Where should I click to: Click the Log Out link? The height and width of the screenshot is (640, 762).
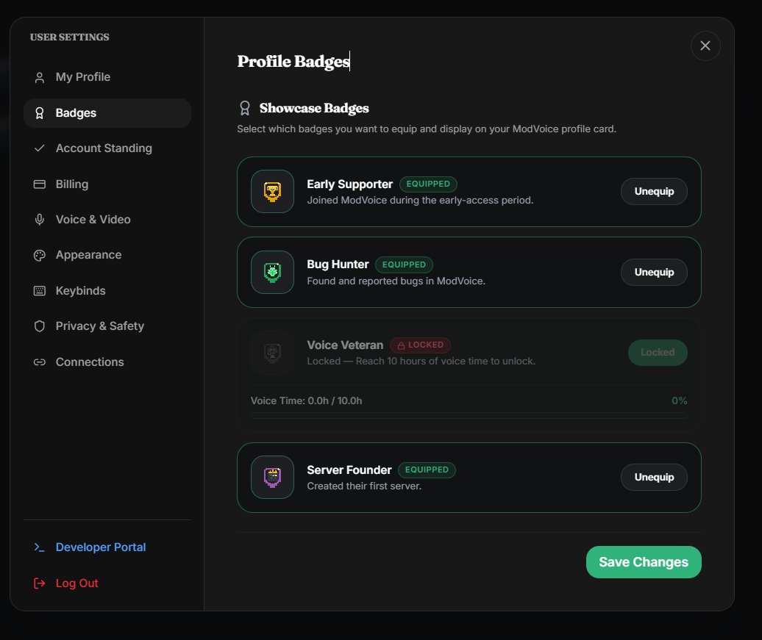point(107,583)
